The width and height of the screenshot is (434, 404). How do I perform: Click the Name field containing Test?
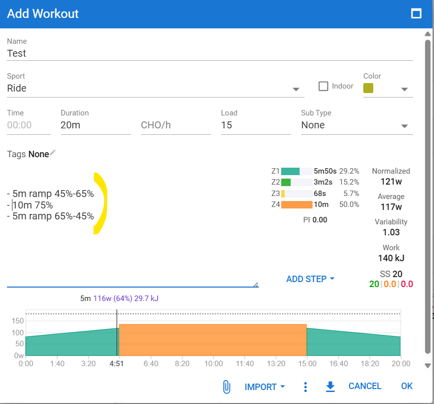coord(209,53)
